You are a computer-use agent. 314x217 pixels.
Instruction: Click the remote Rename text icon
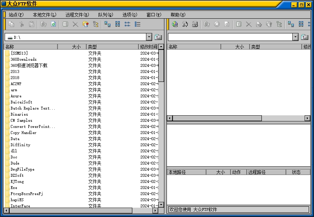click(x=239, y=24)
